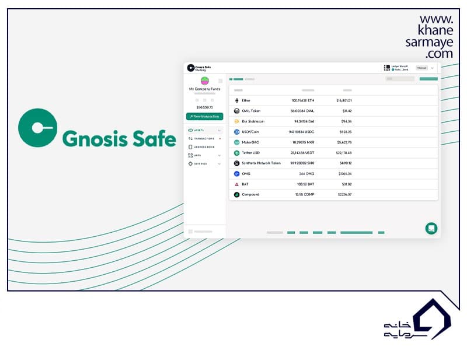Expand the Settings section chevron
Screen dimensions: 467x350
point(219,164)
